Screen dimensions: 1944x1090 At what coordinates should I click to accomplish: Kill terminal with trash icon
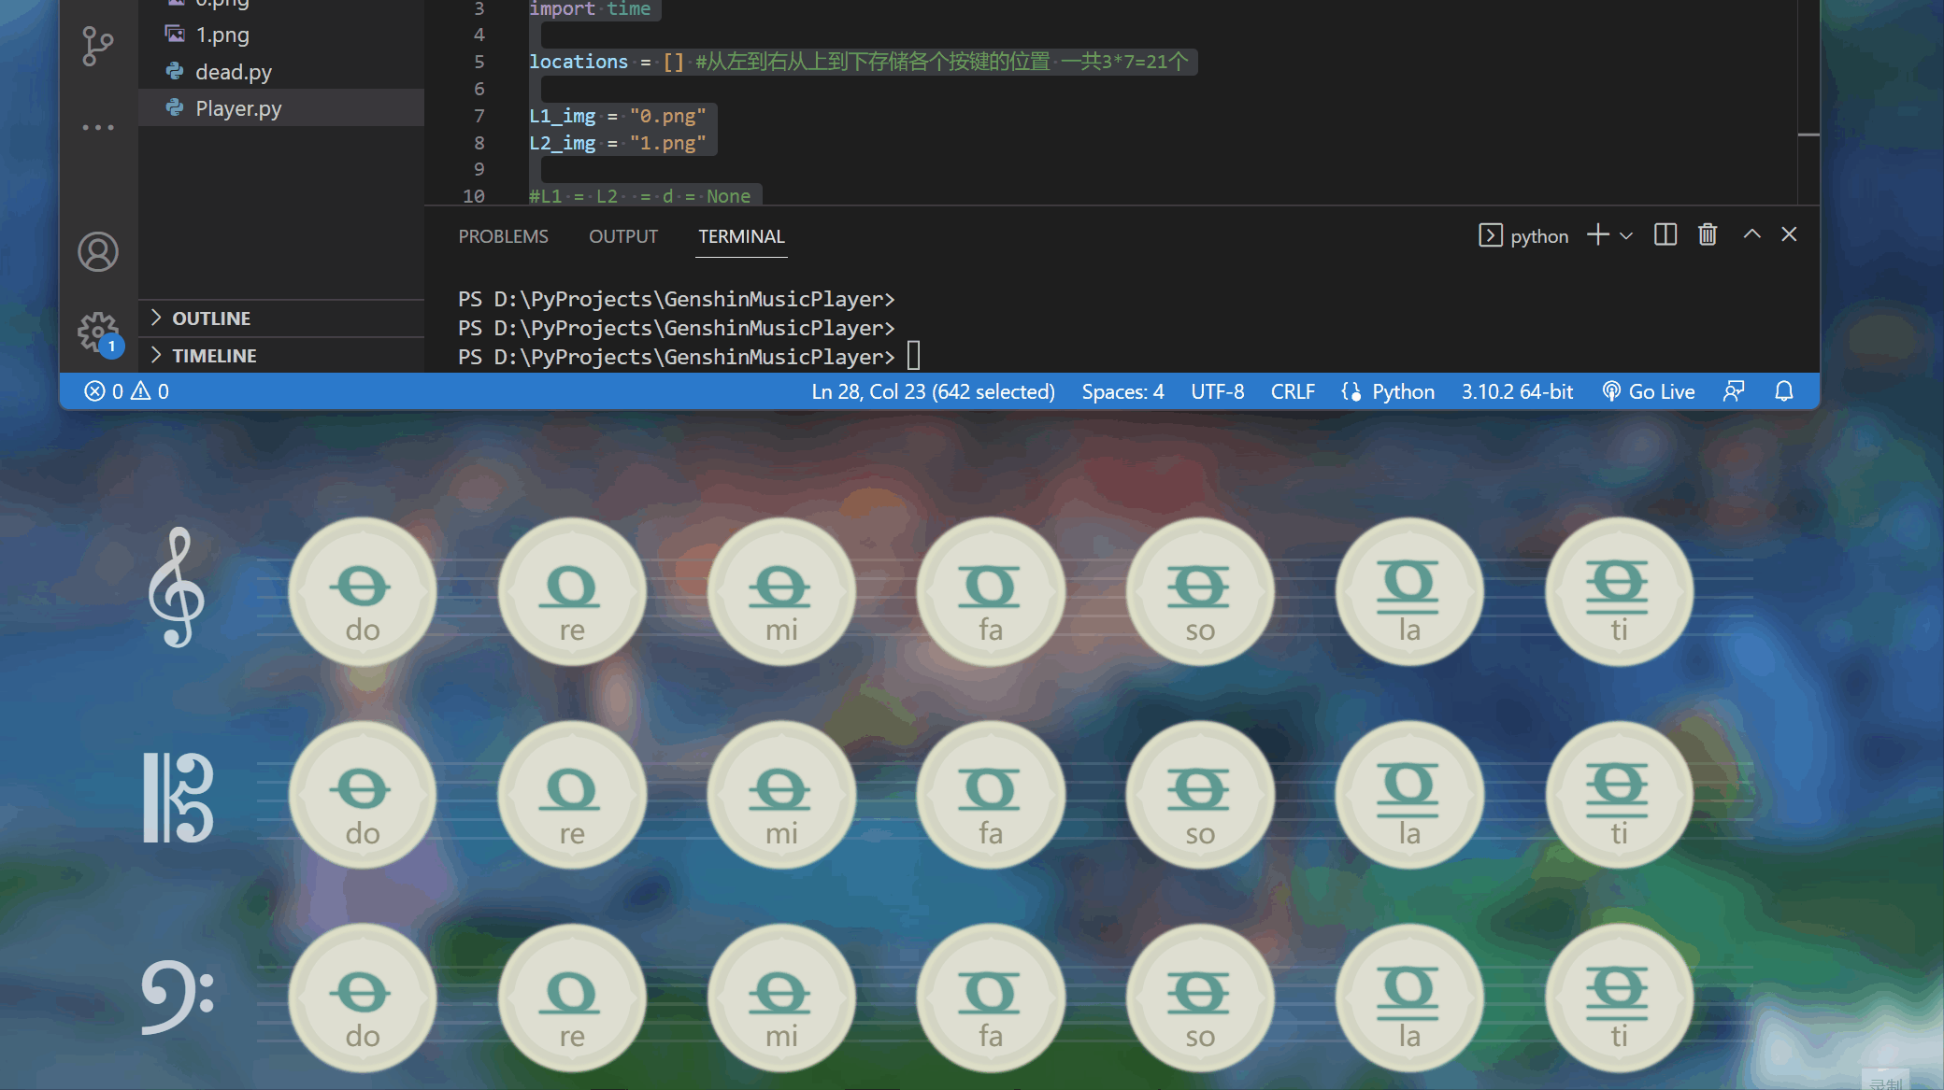(1708, 234)
